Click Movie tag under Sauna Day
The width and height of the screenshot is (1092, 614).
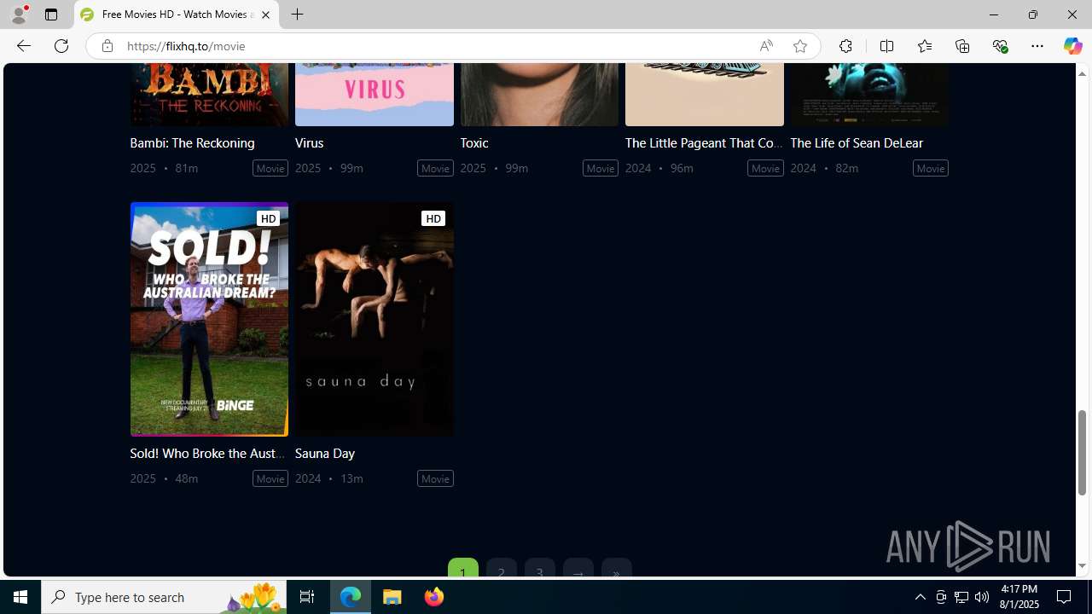435,478
